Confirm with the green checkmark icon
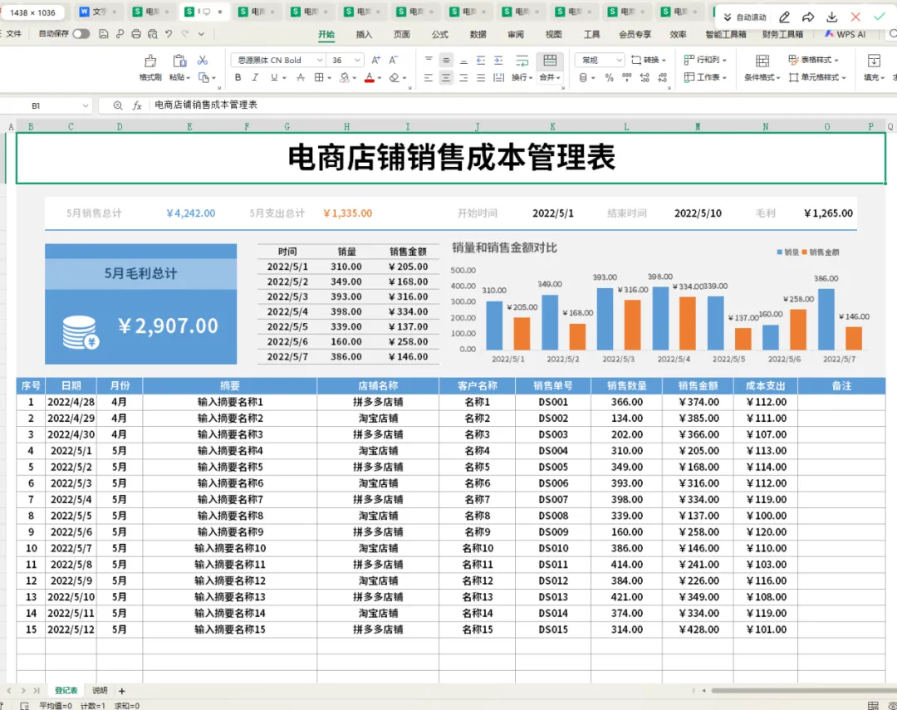The width and height of the screenshot is (897, 710). (x=880, y=17)
